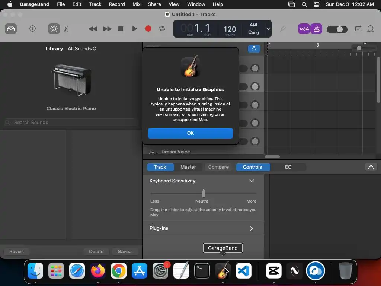This screenshot has width=381, height=286.
Task: Click the Rewind transport button
Action: click(93, 29)
